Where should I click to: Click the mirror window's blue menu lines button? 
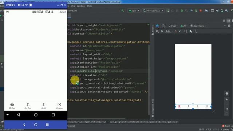click(x=47, y=124)
